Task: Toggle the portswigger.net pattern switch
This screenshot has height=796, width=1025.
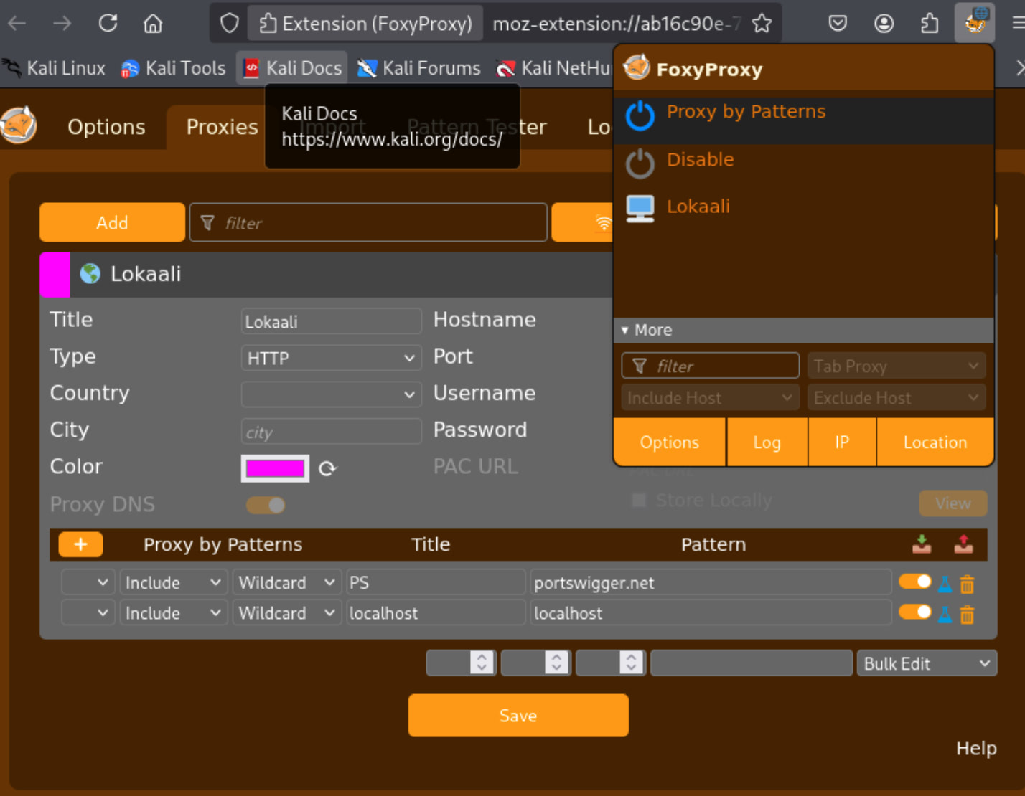Action: point(914,582)
